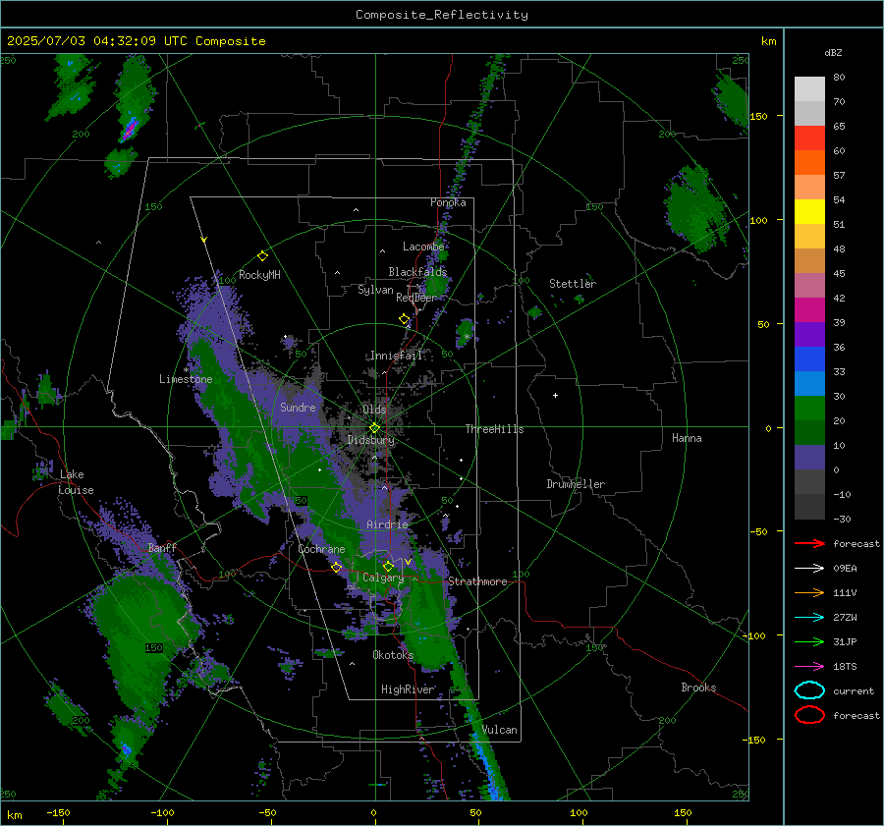
Task: Click the '-100' tick on right axis
Action: [x=755, y=635]
